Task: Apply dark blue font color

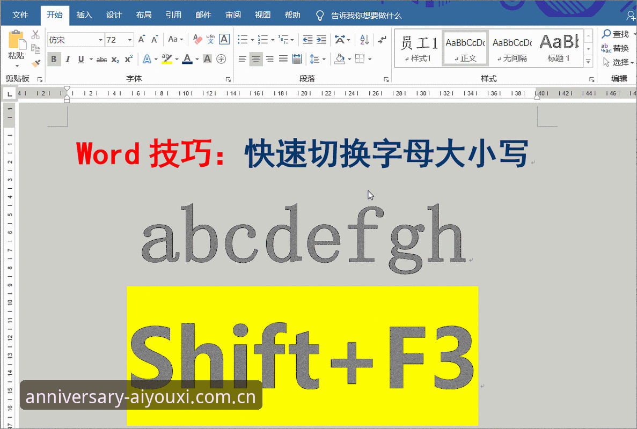Action: coord(187,60)
